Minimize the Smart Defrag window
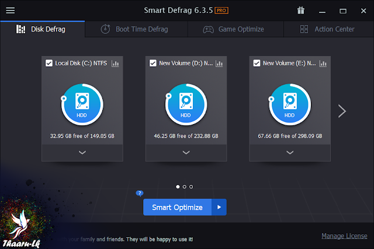This screenshot has height=249, width=374. (322, 11)
